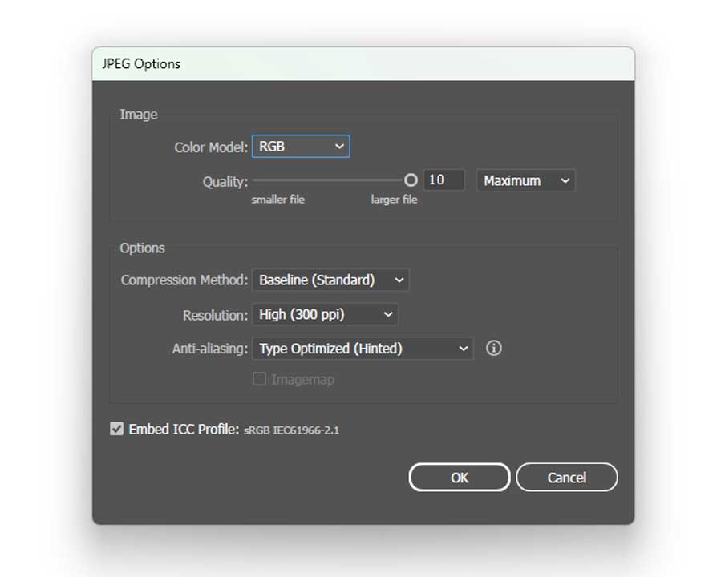Viewport: 721px width, 577px height.
Task: Expand the Maximum quality preset dropdown
Action: point(526,181)
